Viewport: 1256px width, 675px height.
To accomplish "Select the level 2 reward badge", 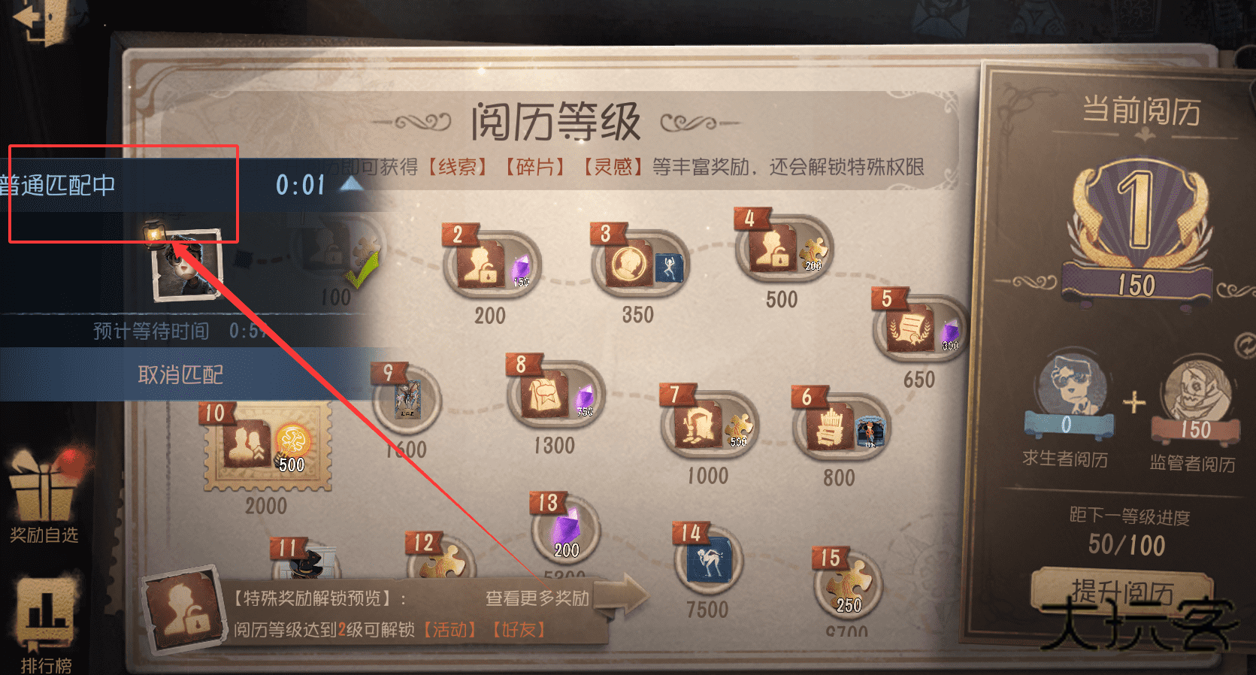I will (x=489, y=262).
